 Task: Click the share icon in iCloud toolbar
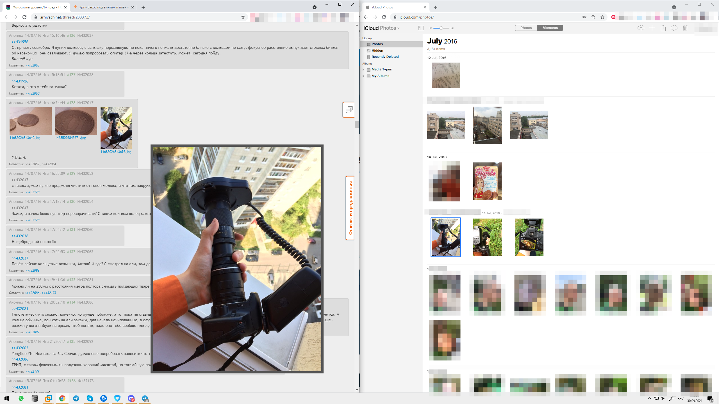click(x=663, y=28)
